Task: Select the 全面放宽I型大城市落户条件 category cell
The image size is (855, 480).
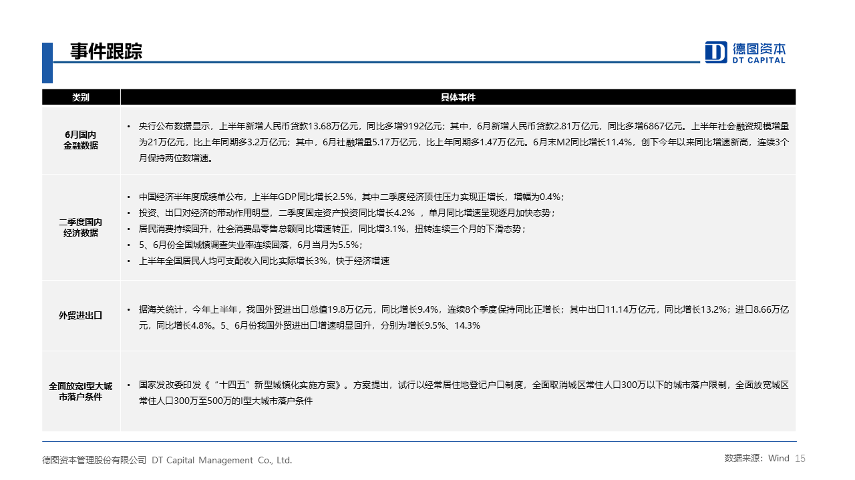Action: [81, 391]
